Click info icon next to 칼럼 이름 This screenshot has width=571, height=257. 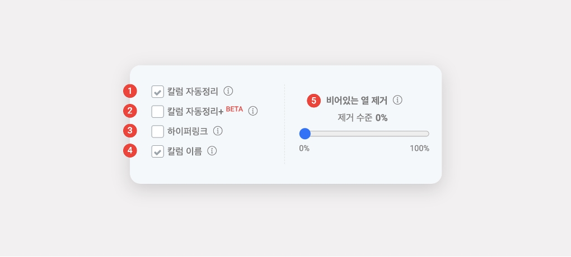click(x=212, y=151)
